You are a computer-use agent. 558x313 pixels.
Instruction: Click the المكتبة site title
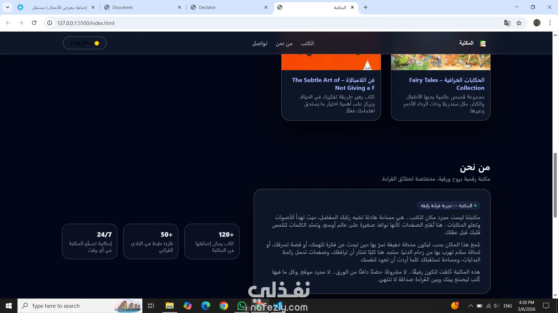466,43
